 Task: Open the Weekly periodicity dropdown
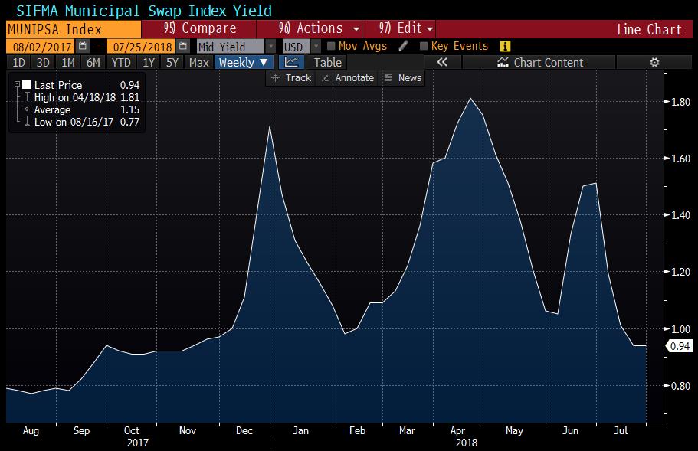244,63
